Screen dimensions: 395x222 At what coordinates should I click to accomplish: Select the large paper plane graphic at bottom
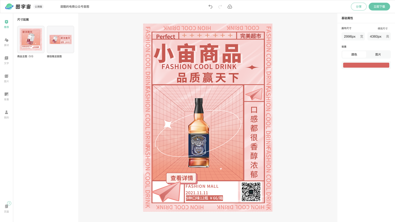[166, 192]
